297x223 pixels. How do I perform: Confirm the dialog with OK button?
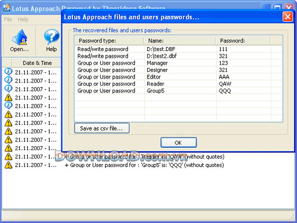pos(178,142)
